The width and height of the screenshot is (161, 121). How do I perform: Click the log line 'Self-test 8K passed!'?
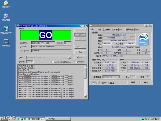point(26,86)
